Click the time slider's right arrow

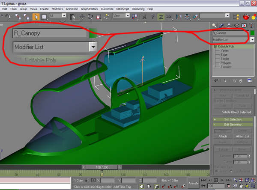click(x=120, y=167)
